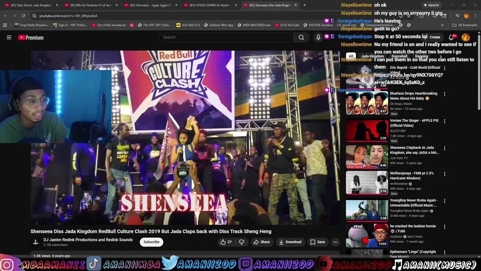481x271 pixels.
Task: Go back with browser back arrow
Action: click(x=6, y=16)
